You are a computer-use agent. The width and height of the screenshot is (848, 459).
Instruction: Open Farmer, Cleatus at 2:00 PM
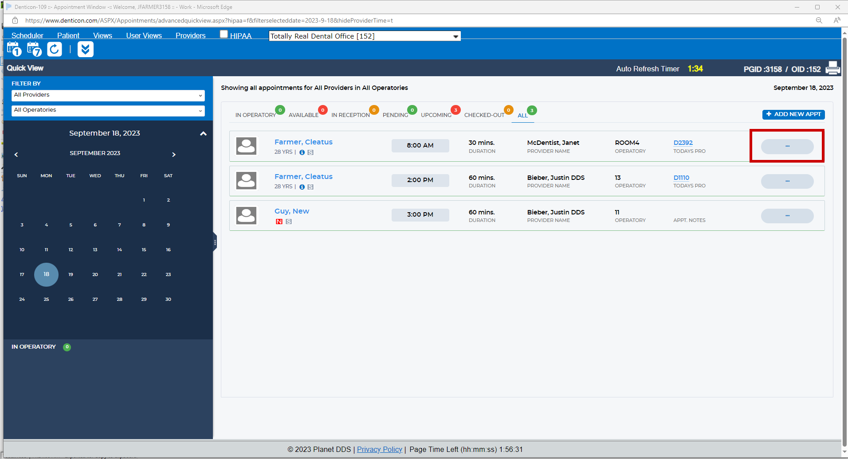(x=303, y=177)
